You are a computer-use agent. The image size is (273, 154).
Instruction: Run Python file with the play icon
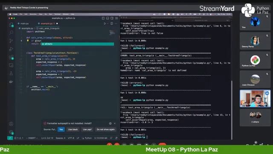click(105, 24)
